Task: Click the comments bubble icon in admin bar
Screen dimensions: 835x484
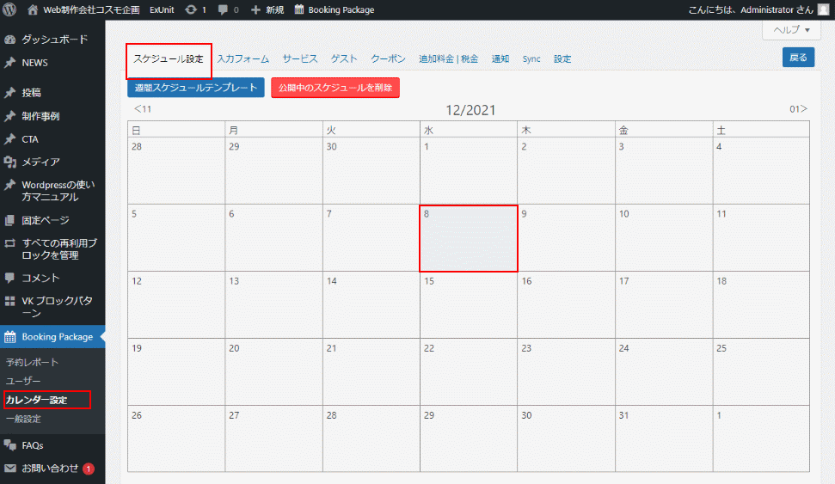Action: coord(224,10)
